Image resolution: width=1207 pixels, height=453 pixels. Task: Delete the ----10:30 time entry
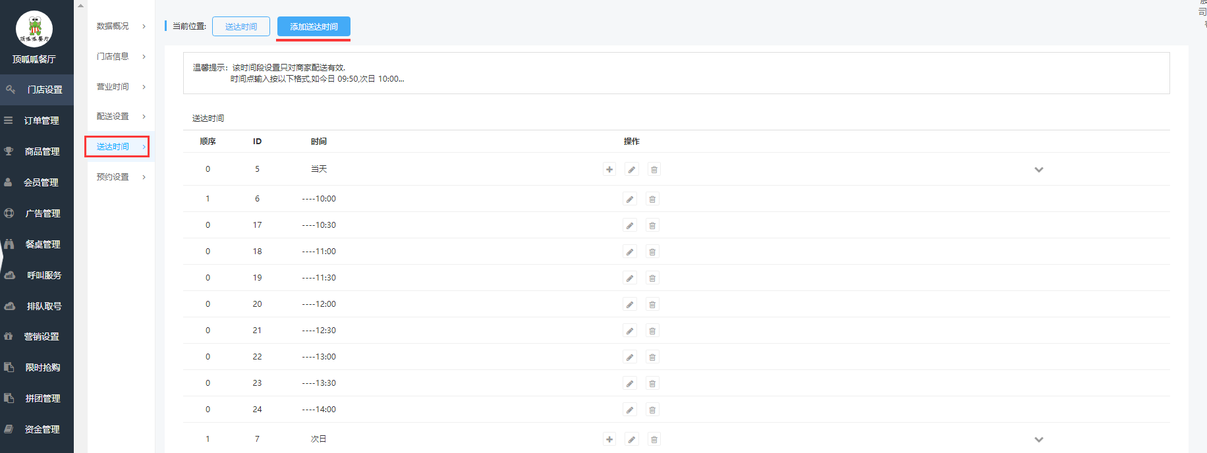[652, 225]
